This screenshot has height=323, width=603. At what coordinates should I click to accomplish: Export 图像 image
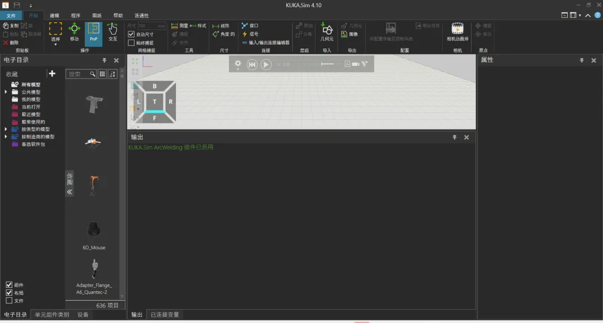pos(350,34)
